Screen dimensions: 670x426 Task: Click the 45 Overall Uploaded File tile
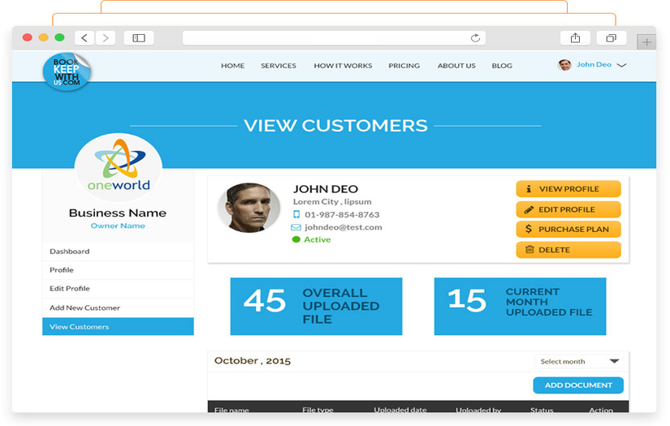(316, 306)
